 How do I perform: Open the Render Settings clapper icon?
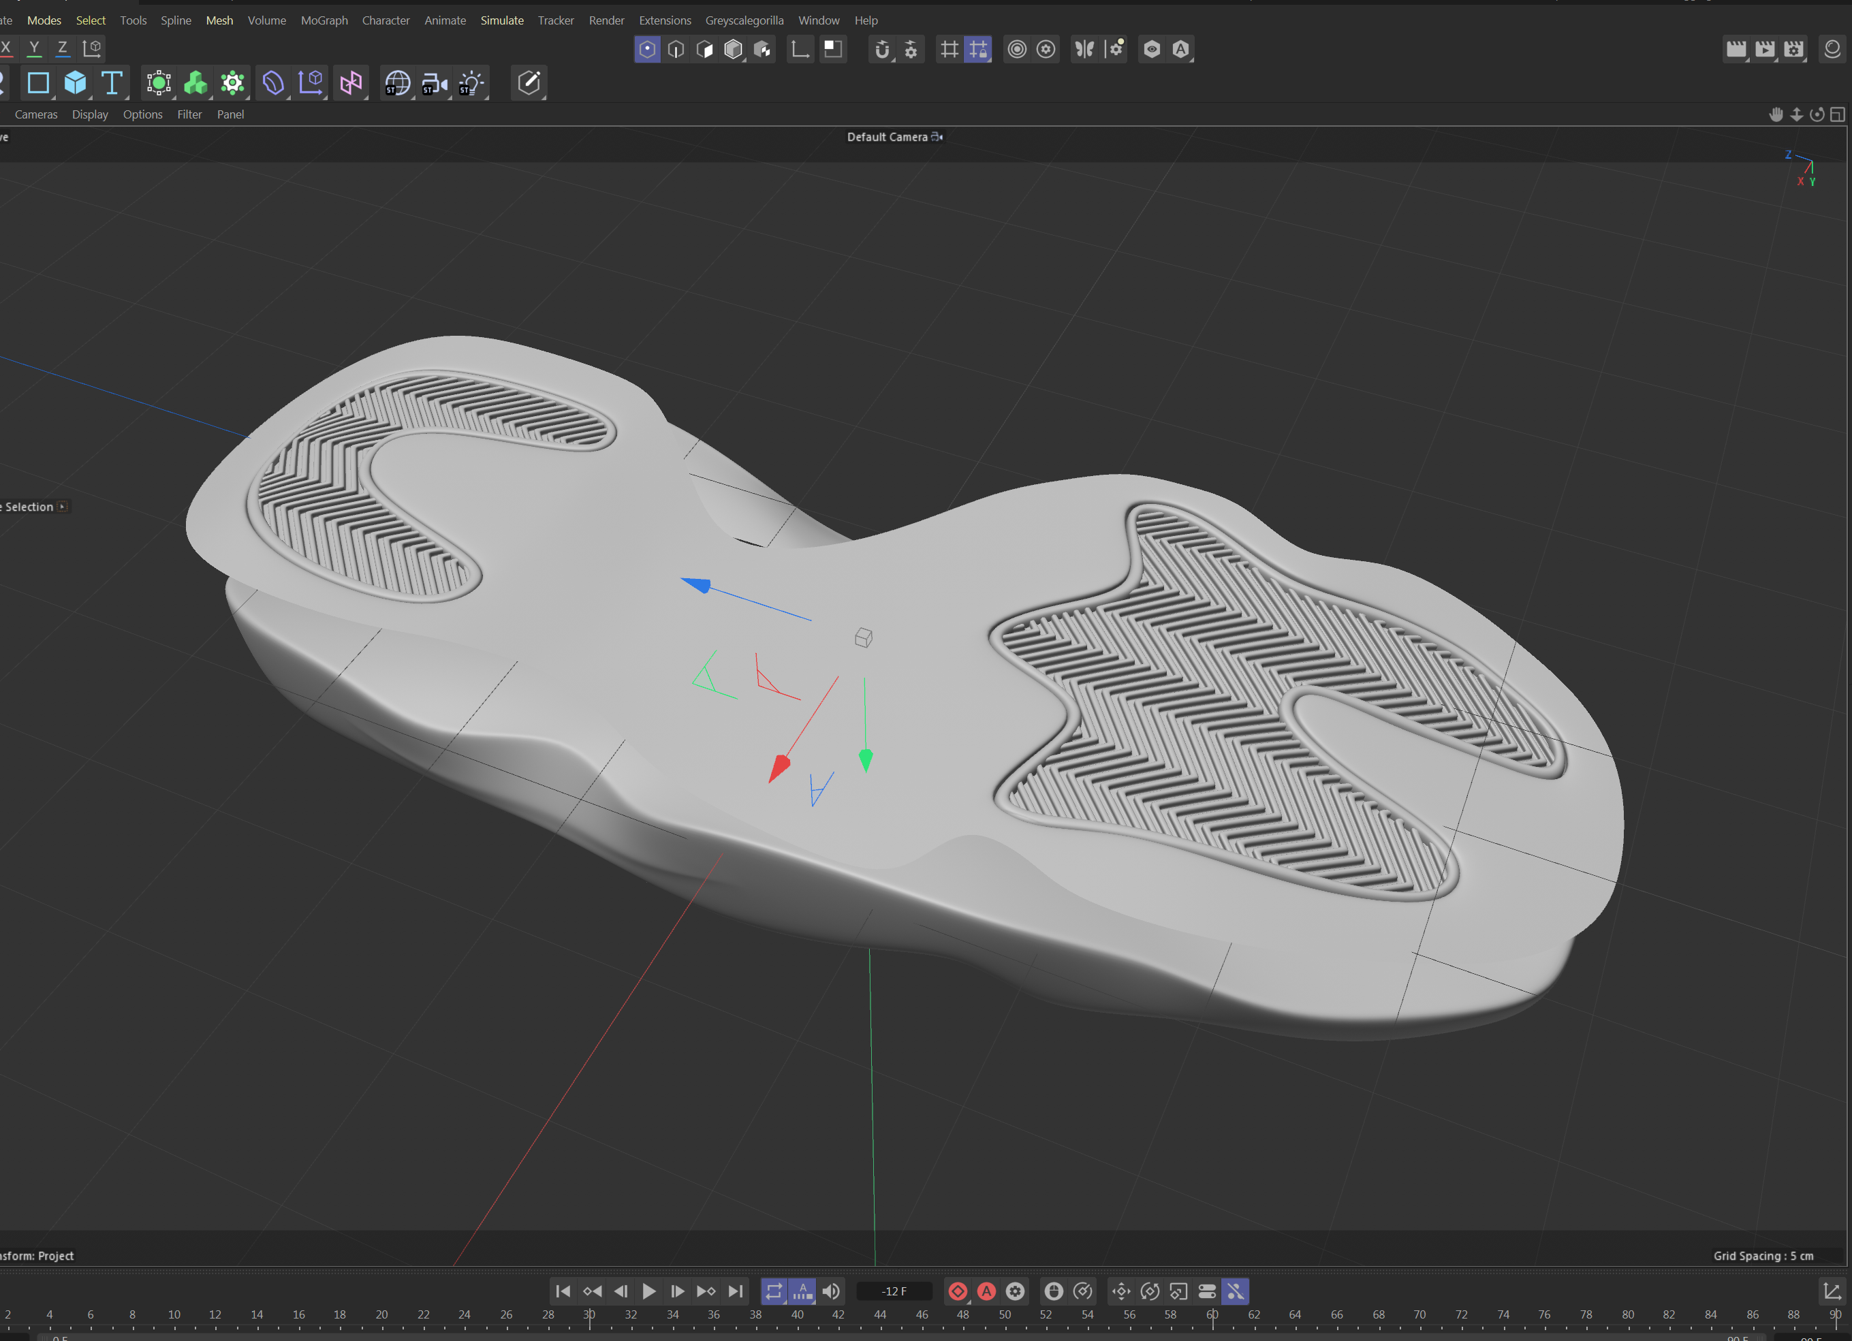pos(1793,49)
